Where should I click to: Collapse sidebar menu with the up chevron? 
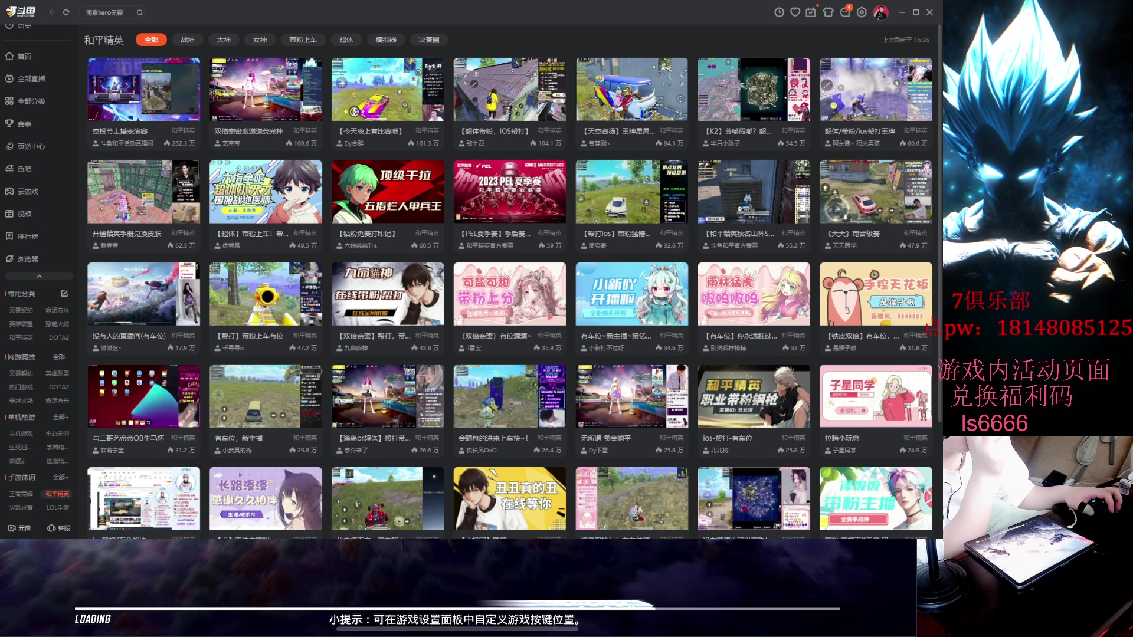point(39,276)
